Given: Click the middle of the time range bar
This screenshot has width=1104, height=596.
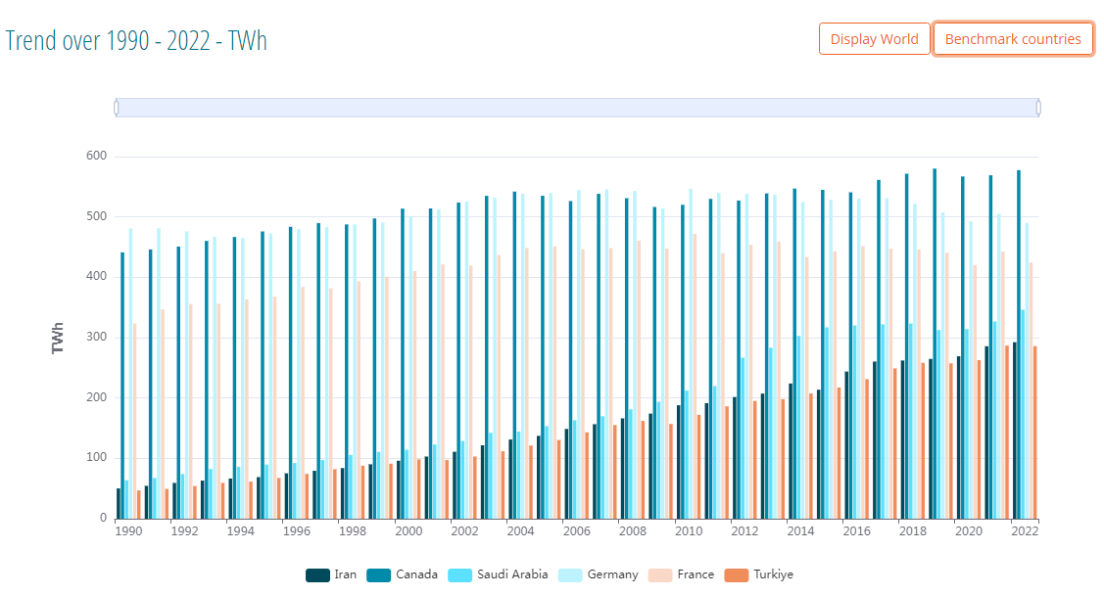Looking at the screenshot, I should [x=577, y=108].
